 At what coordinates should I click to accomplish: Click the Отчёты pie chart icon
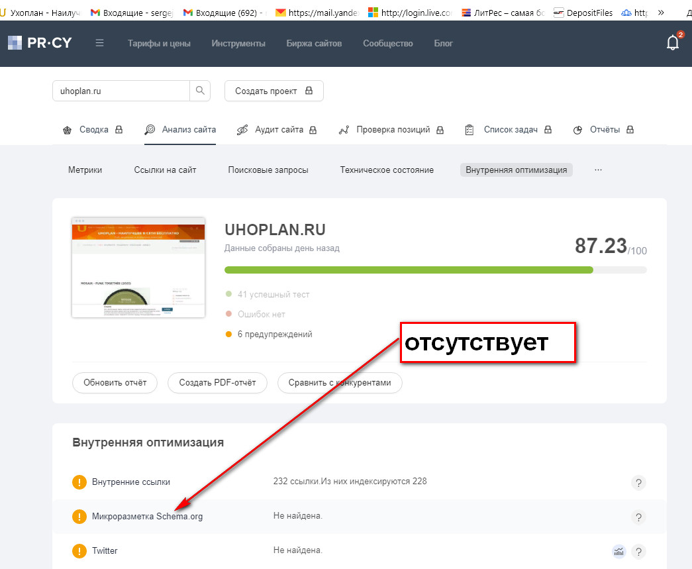pyautogui.click(x=577, y=130)
